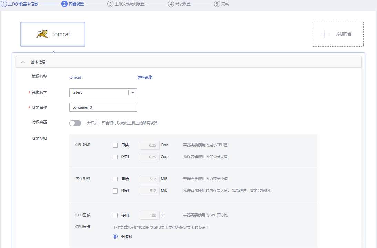Click the GPU显卡 label
The width and height of the screenshot is (377, 248).
pos(83,227)
